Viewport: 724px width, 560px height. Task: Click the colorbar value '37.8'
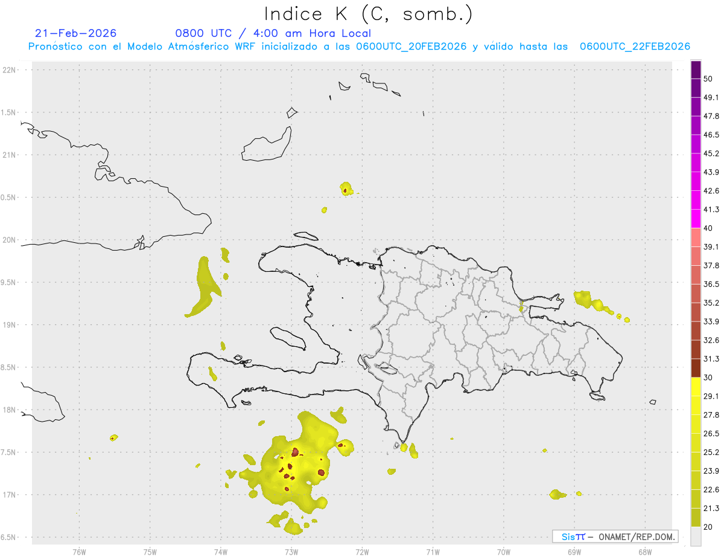click(711, 266)
